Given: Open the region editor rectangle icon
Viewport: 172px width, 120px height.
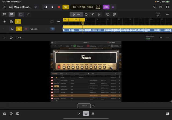Looking at the screenshot, I should pyautogui.click(x=21, y=14).
